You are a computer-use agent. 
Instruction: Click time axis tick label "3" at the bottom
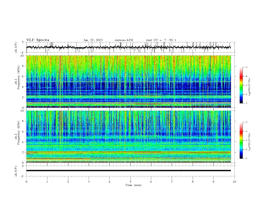tap(89, 182)
